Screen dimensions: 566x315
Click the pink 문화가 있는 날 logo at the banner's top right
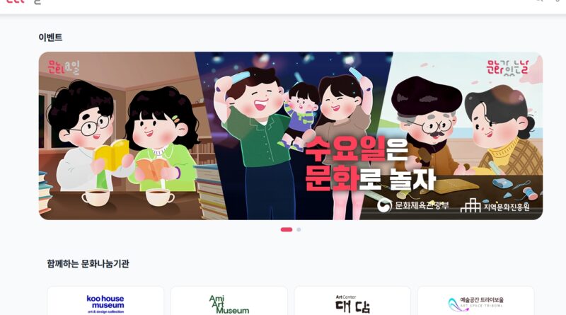(x=507, y=67)
